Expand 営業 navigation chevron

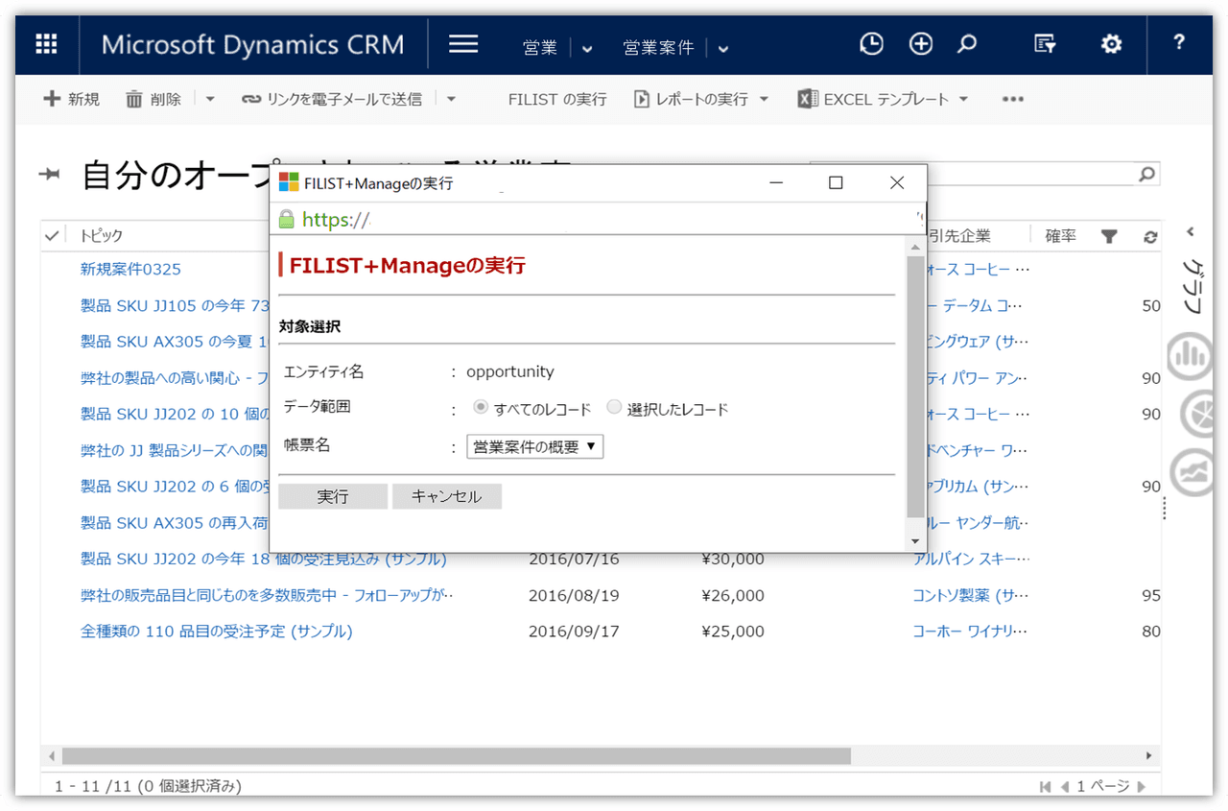(x=587, y=48)
